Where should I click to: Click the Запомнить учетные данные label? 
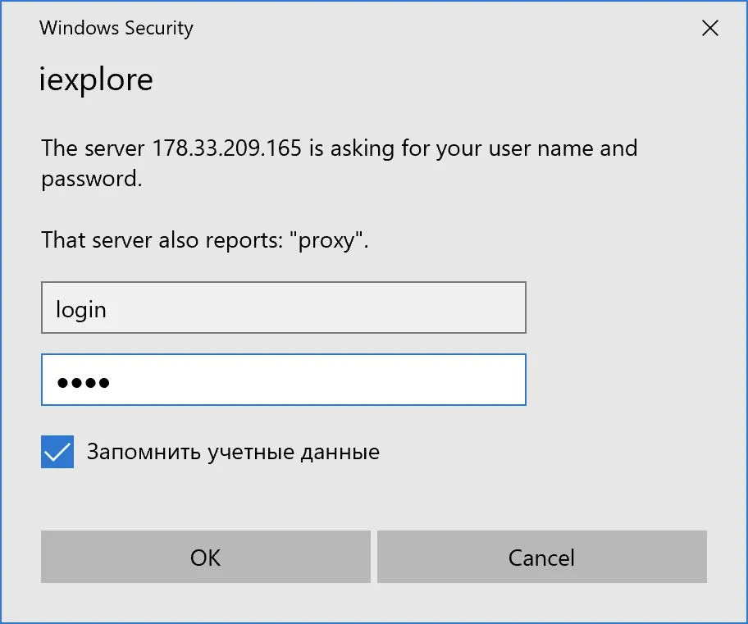tap(233, 452)
